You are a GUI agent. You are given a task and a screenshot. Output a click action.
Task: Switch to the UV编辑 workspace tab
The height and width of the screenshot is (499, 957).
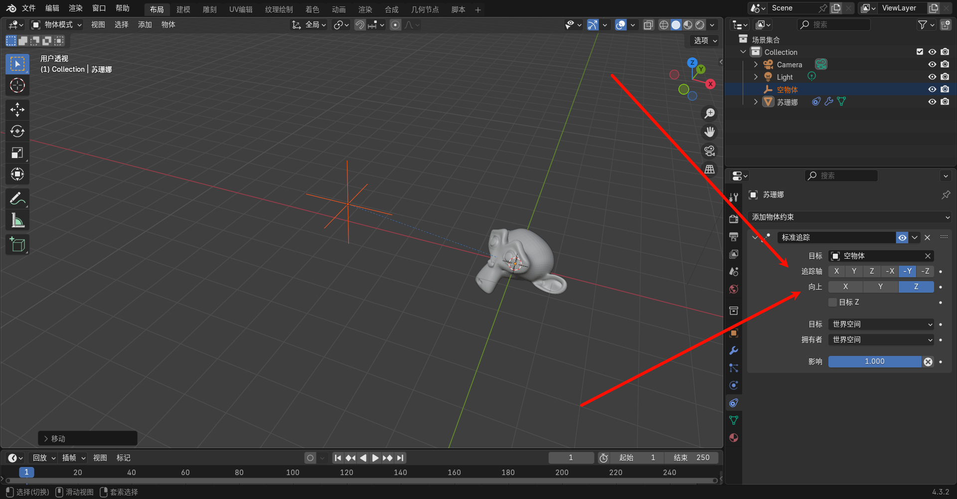click(x=240, y=9)
